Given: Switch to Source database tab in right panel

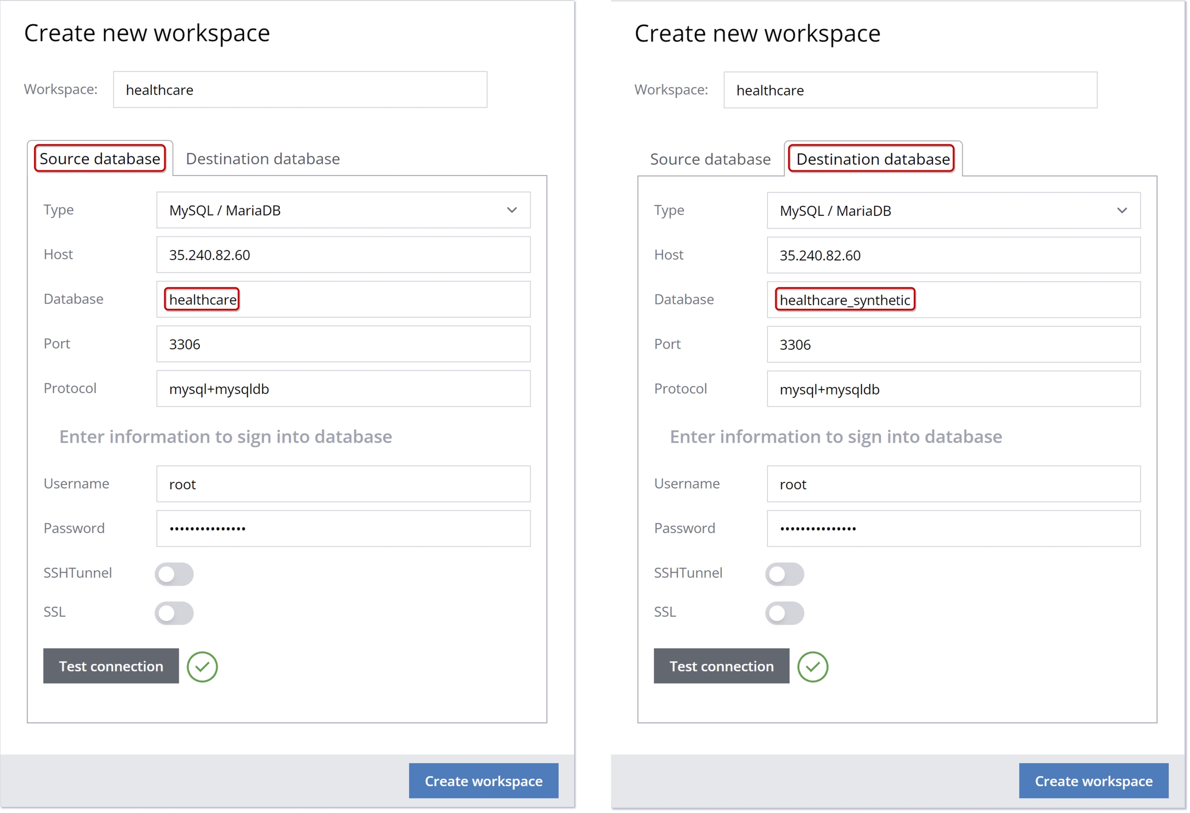Looking at the screenshot, I should pos(710,159).
